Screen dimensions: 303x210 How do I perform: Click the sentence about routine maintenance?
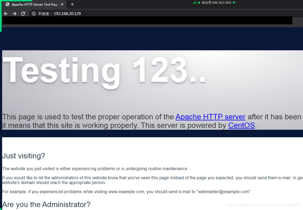click(95, 169)
